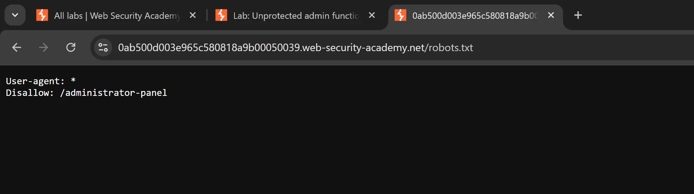The height and width of the screenshot is (194, 694).
Task: Go back to the previous page
Action: pyautogui.click(x=17, y=47)
